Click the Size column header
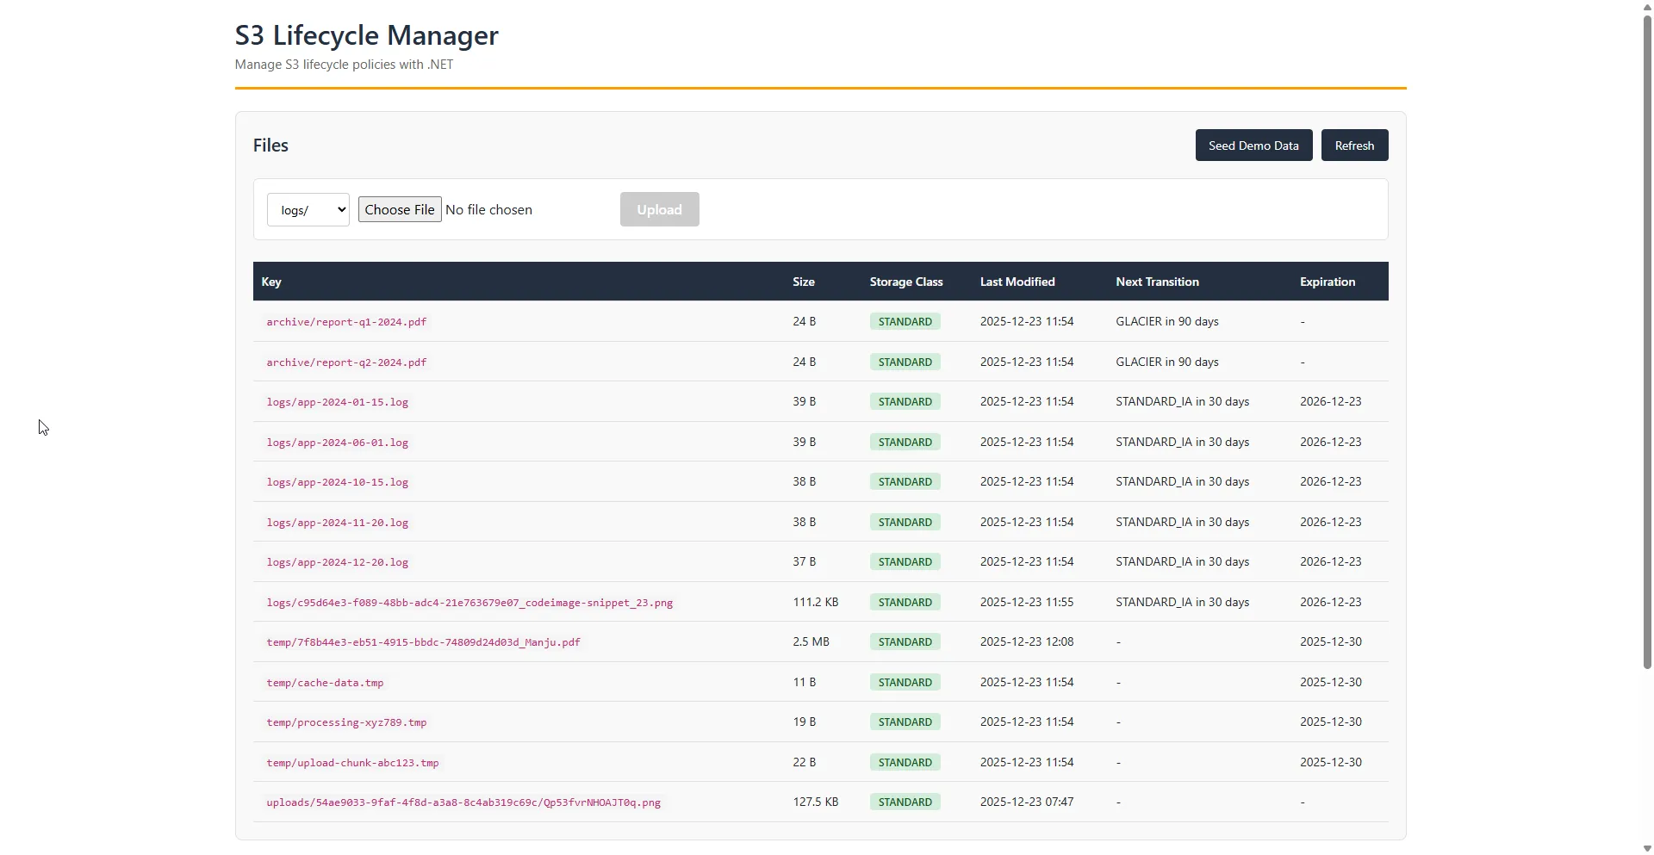This screenshot has height=855, width=1654. click(803, 282)
